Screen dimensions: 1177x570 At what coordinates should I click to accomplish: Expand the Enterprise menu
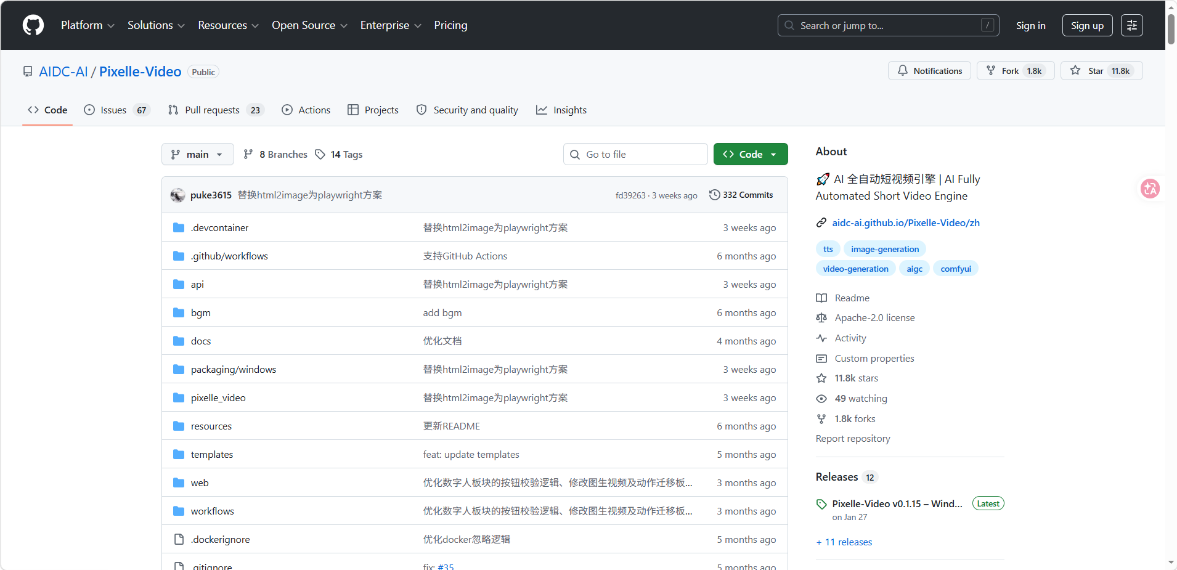click(391, 25)
